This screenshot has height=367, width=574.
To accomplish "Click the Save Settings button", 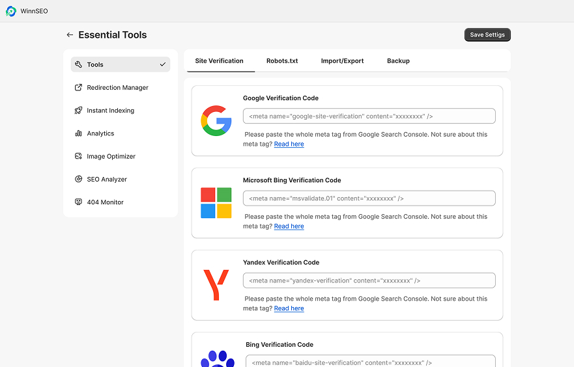I will tap(487, 34).
